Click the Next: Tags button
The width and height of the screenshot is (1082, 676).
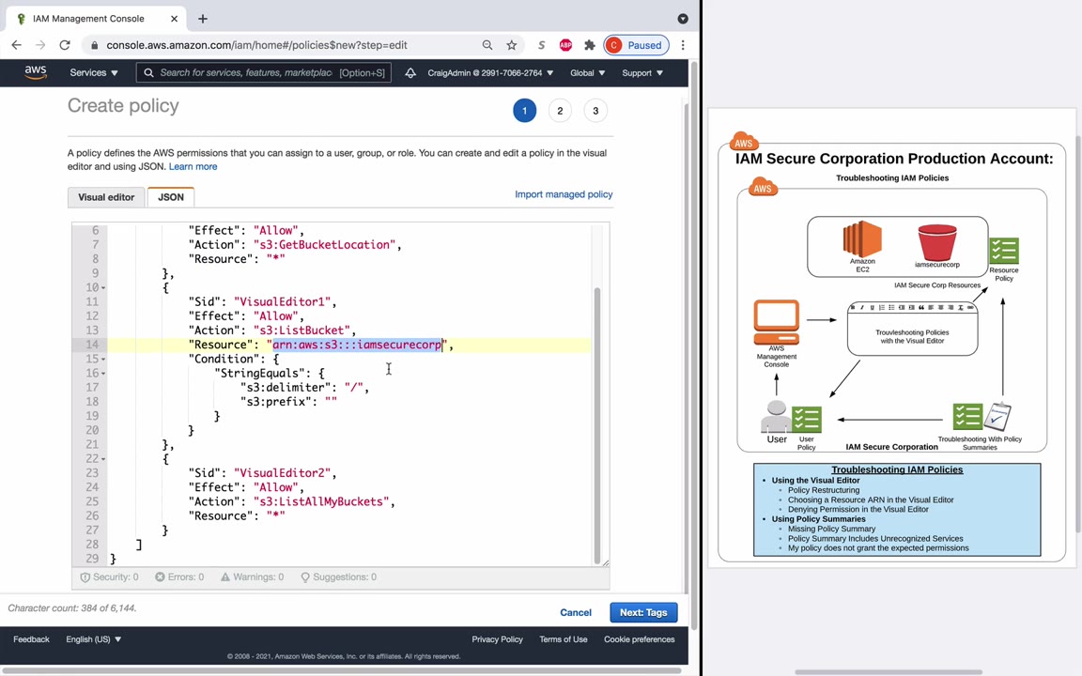pyautogui.click(x=643, y=612)
